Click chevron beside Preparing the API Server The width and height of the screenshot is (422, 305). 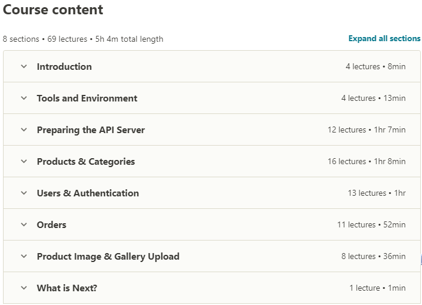pyautogui.click(x=24, y=130)
